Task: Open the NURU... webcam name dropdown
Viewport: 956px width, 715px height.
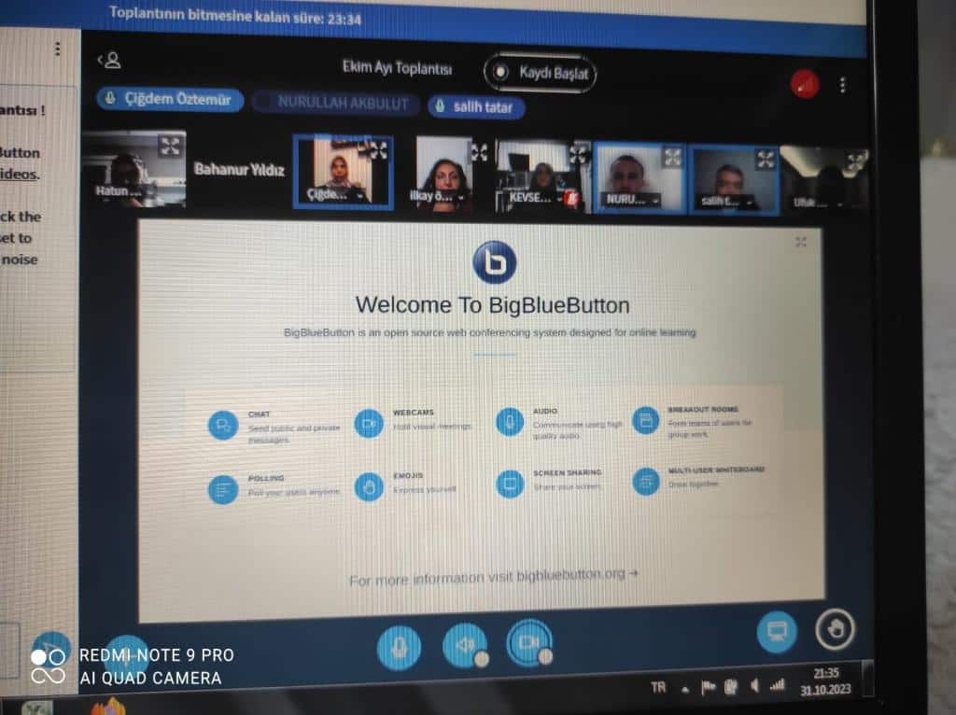Action: [632, 200]
